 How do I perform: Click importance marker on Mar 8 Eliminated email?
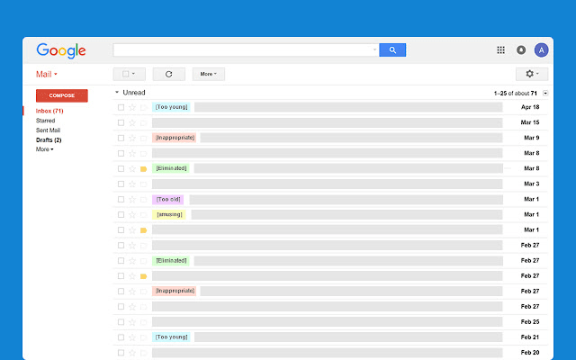tap(143, 168)
